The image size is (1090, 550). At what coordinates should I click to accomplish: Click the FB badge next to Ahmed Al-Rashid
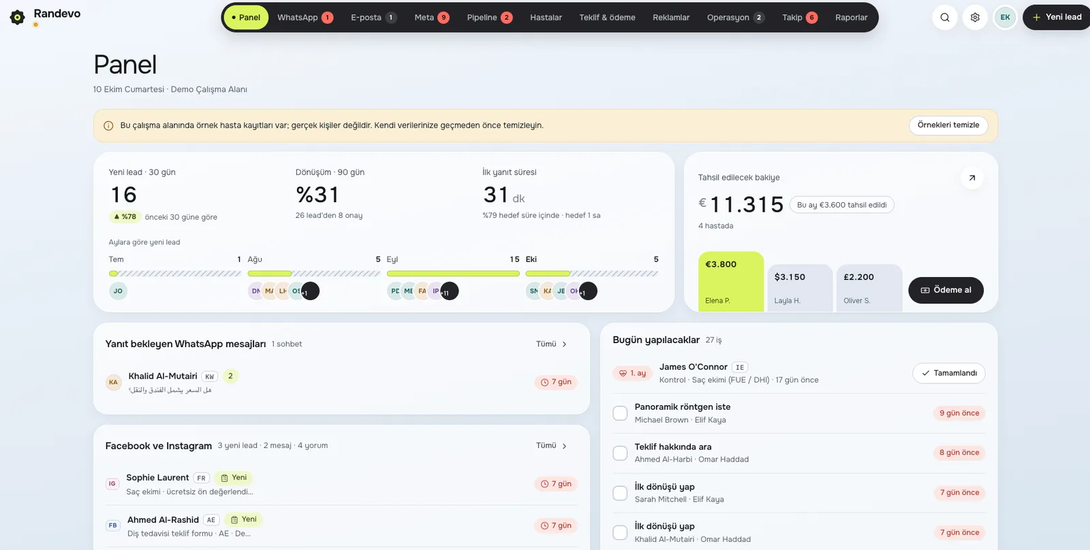[113, 525]
